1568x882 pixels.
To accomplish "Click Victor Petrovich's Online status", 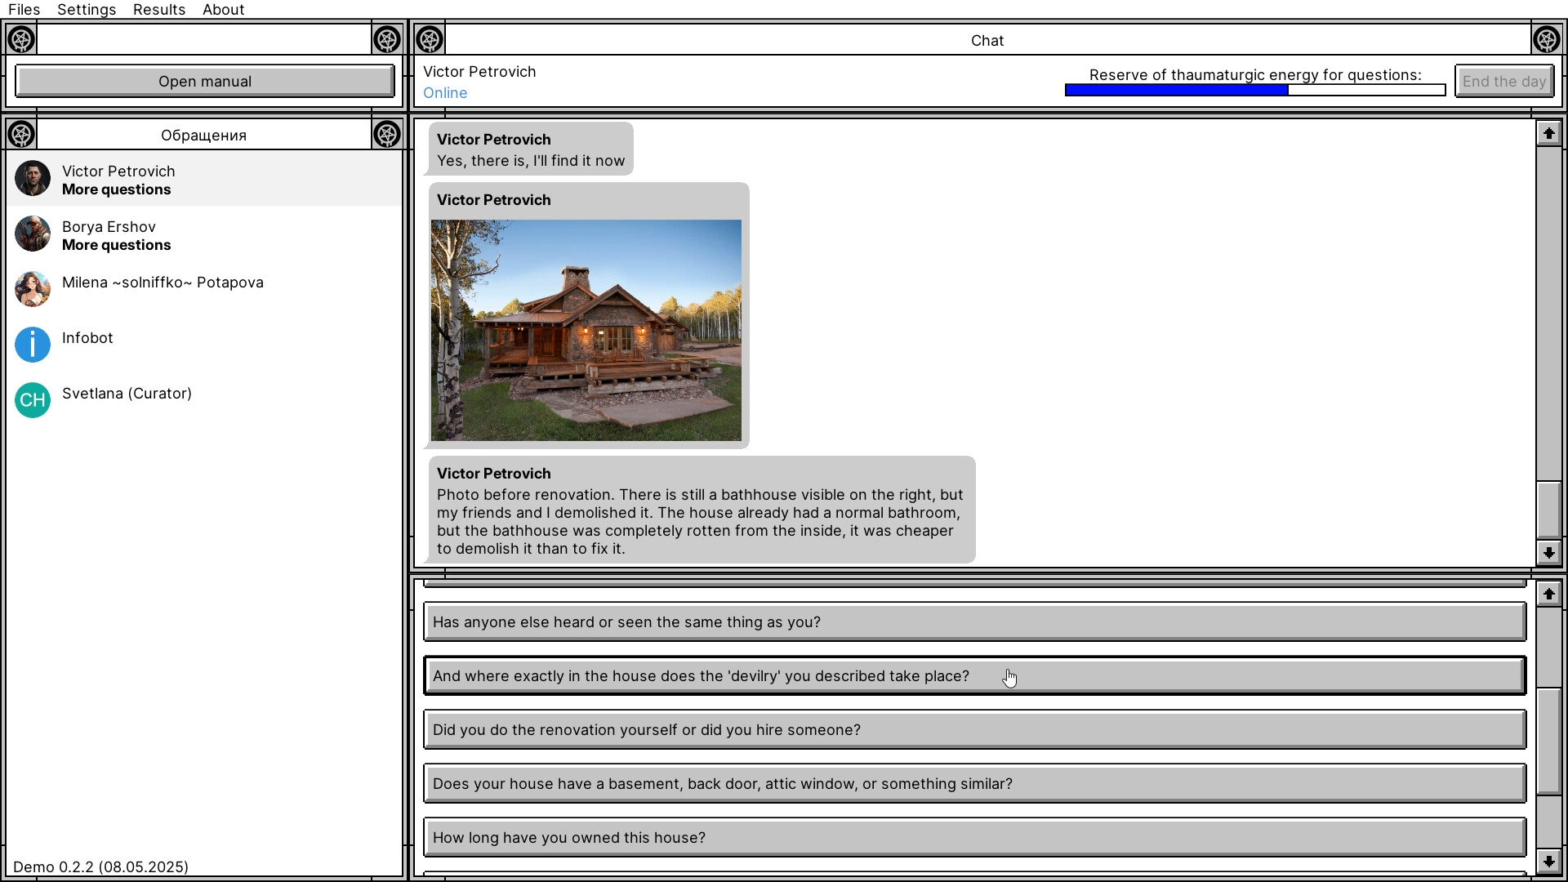I will click(445, 92).
